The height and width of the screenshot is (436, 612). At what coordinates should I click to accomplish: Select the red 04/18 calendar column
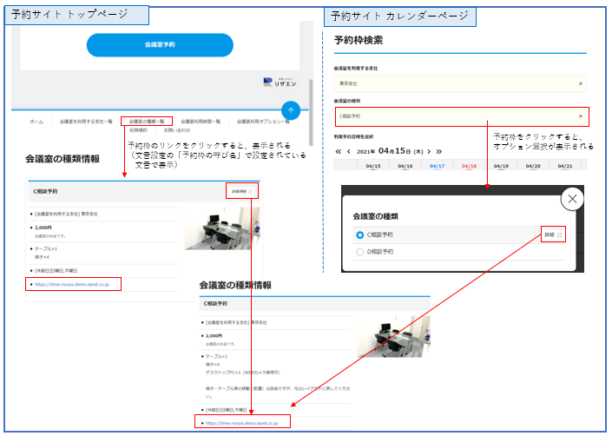pos(469,166)
